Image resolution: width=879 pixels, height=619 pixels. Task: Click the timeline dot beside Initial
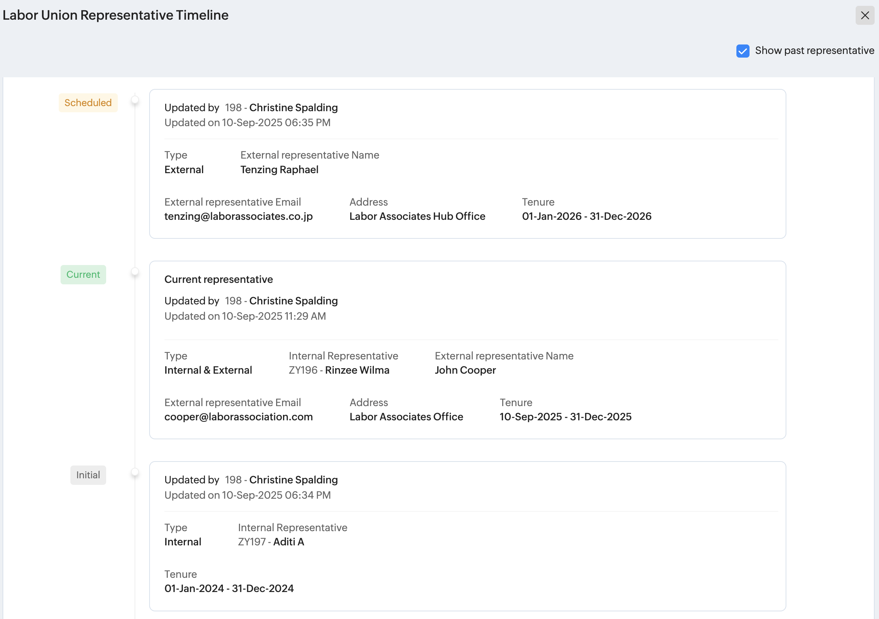click(x=135, y=472)
